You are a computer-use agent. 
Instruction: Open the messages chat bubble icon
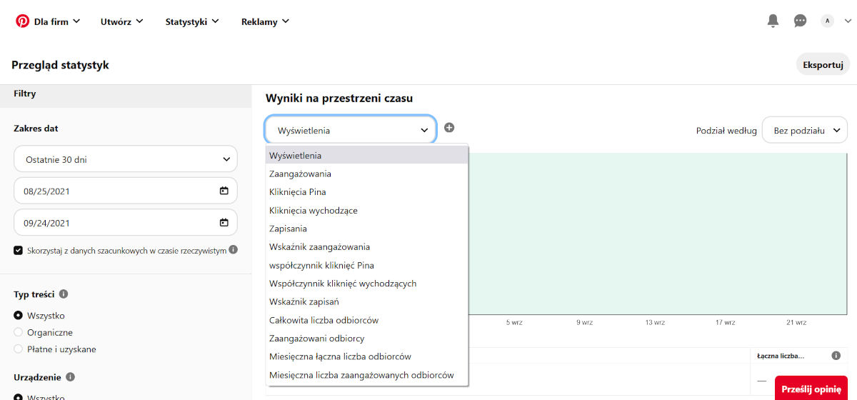800,21
